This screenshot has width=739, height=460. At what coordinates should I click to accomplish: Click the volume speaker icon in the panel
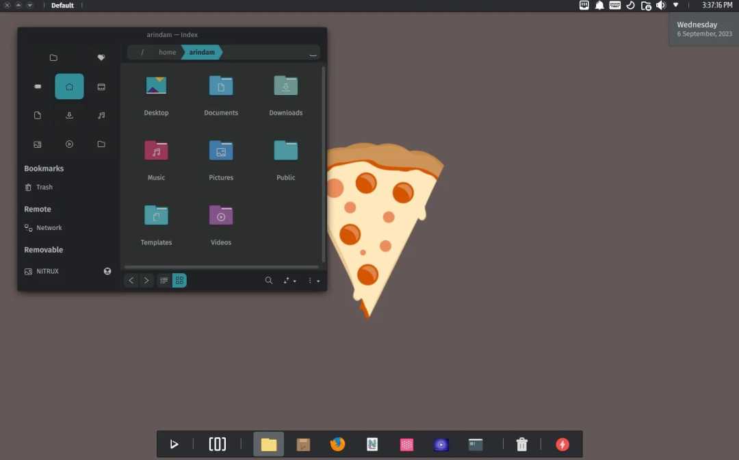[x=660, y=5]
